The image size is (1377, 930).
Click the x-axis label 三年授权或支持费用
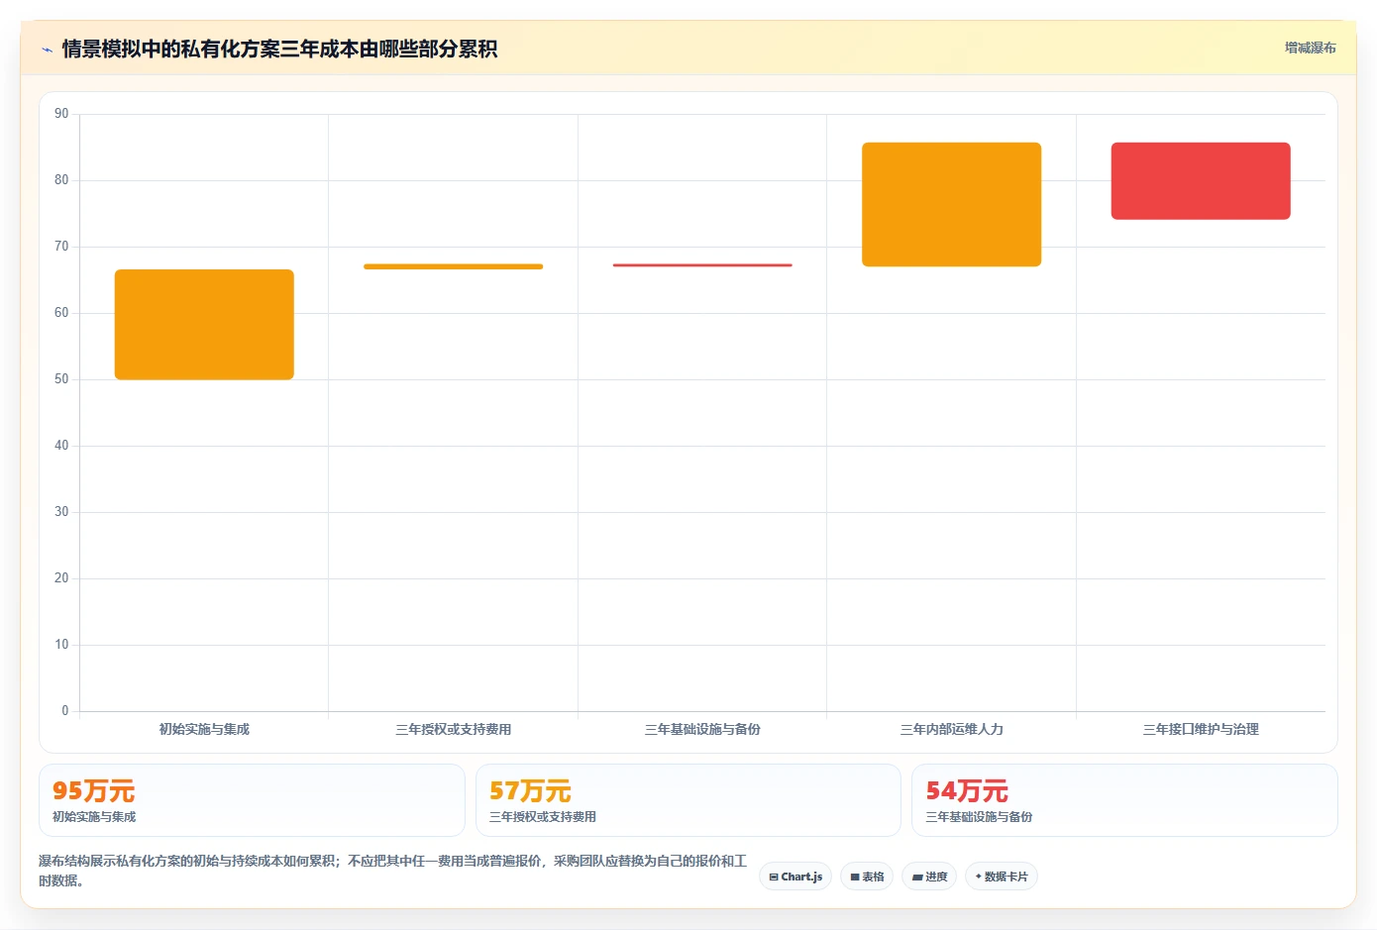click(453, 729)
